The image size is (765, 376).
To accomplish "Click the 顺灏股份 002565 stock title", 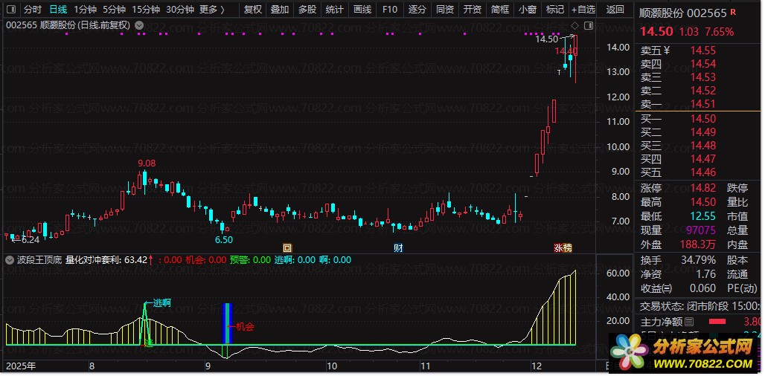I will pos(683,13).
